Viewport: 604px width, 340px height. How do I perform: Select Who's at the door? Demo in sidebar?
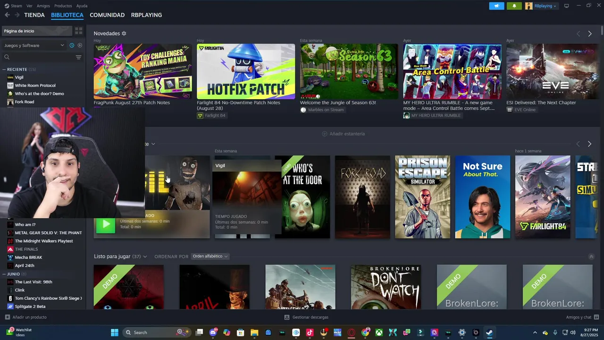[x=39, y=93]
